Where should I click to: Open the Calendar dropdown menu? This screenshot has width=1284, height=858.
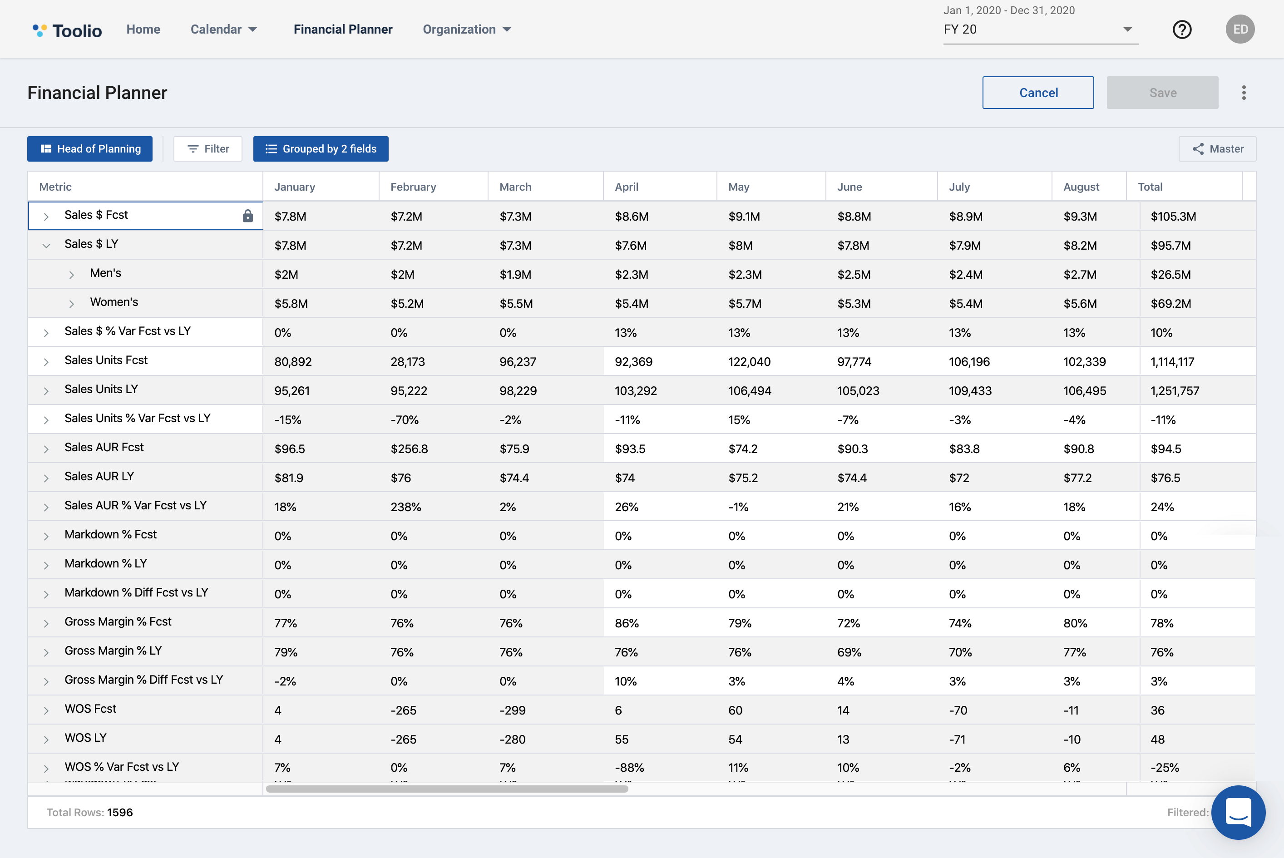click(x=224, y=30)
